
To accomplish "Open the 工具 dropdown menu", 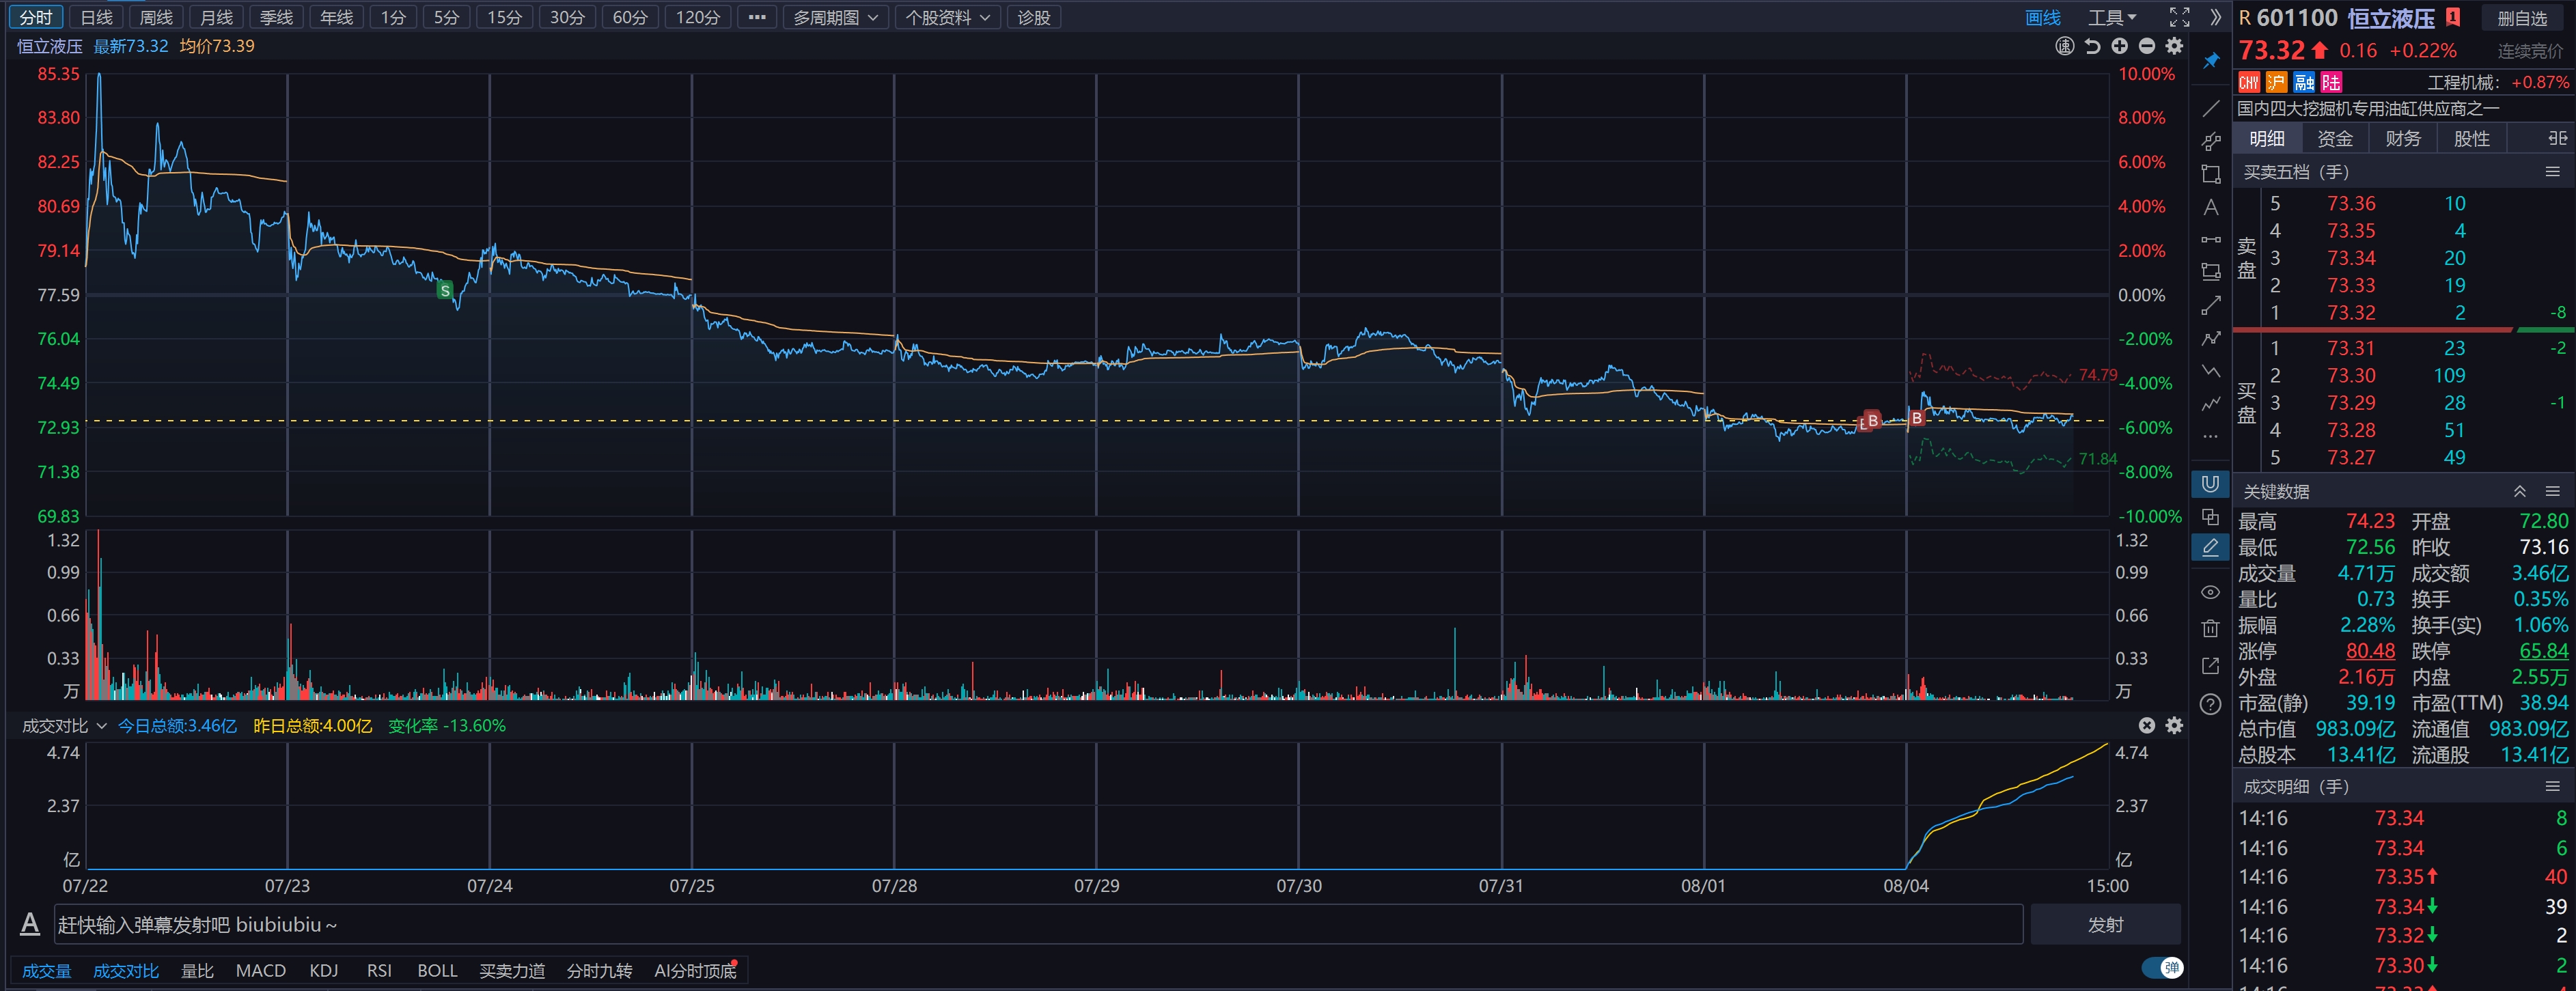I will pos(2111,17).
